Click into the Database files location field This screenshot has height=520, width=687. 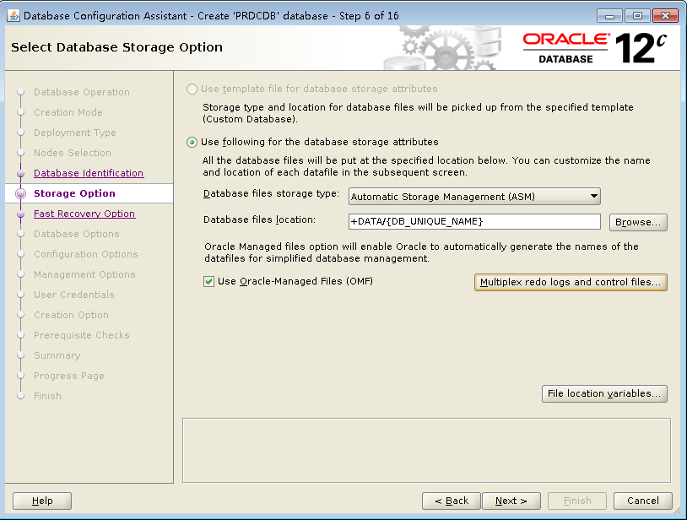(474, 221)
